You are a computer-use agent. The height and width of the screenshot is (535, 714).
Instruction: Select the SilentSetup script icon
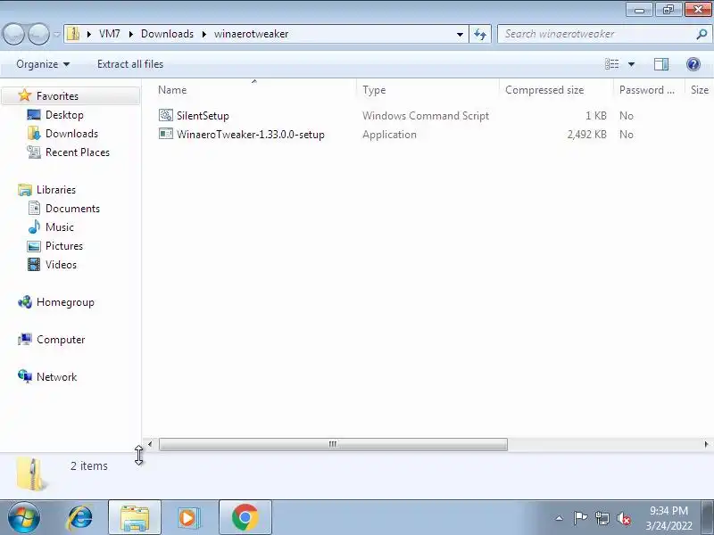166,115
